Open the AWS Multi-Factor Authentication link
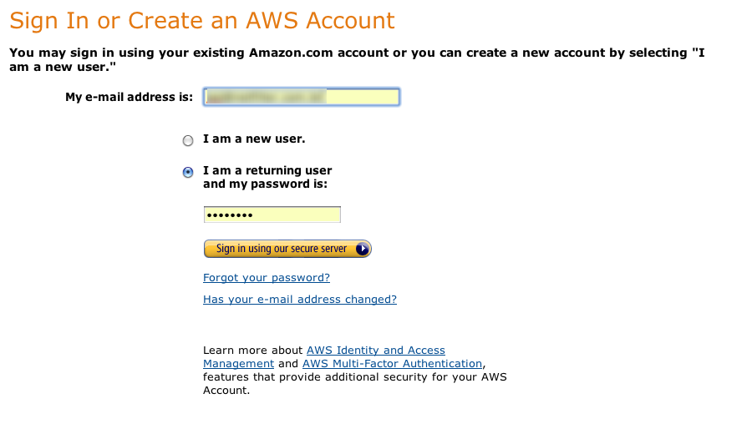This screenshot has width=752, height=434. (392, 364)
